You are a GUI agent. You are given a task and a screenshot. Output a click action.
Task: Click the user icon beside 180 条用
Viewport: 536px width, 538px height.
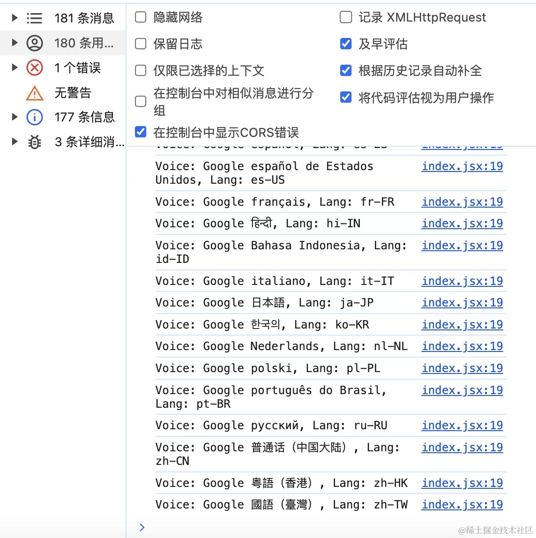tap(34, 43)
